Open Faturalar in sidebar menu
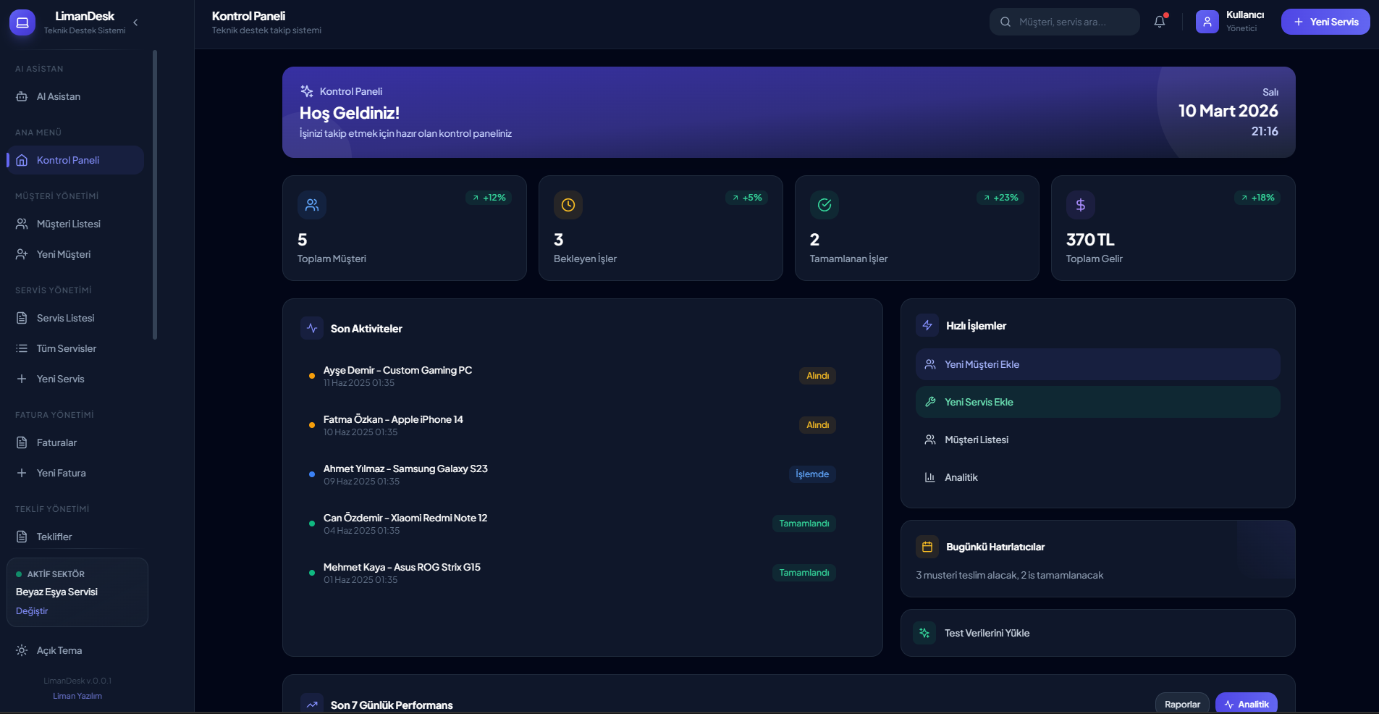1379x714 pixels. pyautogui.click(x=56, y=442)
